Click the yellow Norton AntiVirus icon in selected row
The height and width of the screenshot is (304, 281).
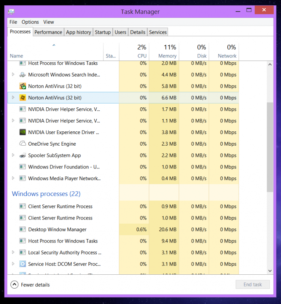tap(22, 98)
